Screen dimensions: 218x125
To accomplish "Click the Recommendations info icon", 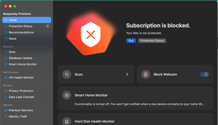I will [x=6, y=32].
